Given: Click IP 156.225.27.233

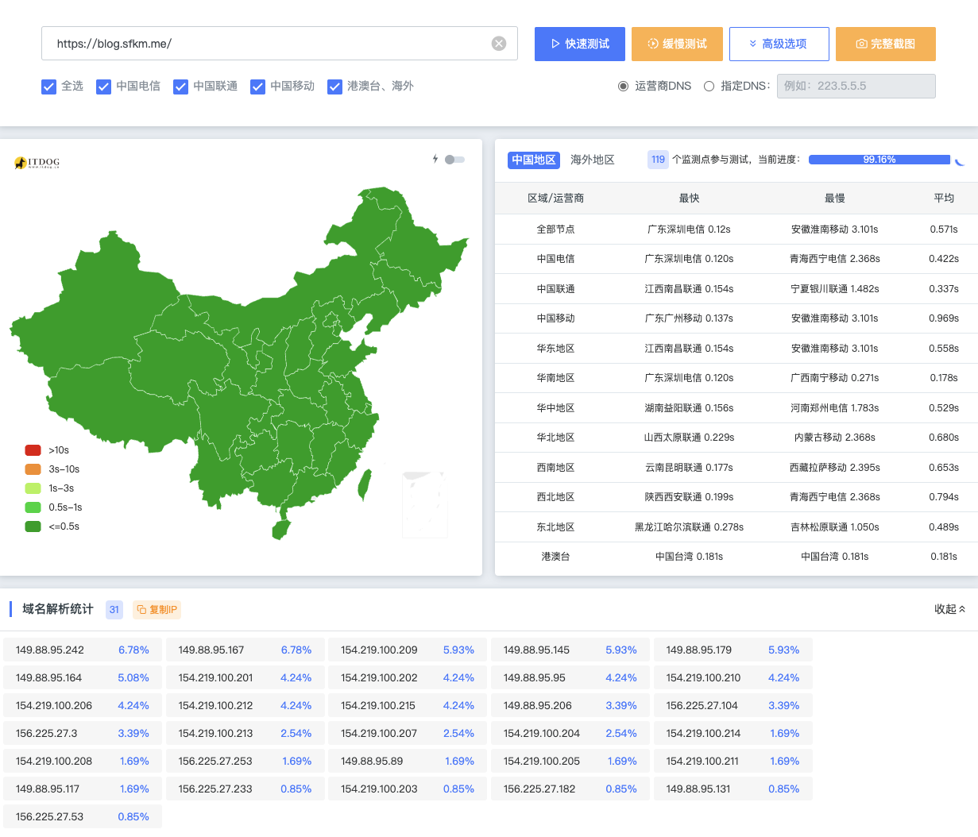Looking at the screenshot, I should [x=215, y=789].
